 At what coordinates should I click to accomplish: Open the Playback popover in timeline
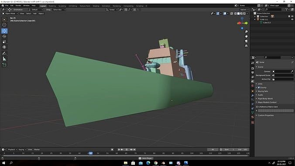pos(12,149)
